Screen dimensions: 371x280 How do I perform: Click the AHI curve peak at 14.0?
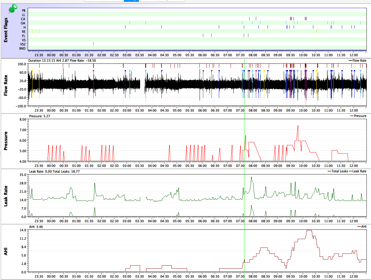coord(309,230)
